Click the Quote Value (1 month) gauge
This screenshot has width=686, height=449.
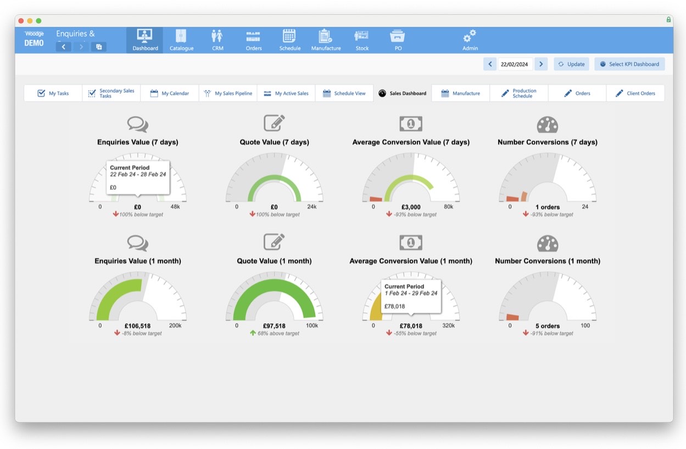click(274, 299)
